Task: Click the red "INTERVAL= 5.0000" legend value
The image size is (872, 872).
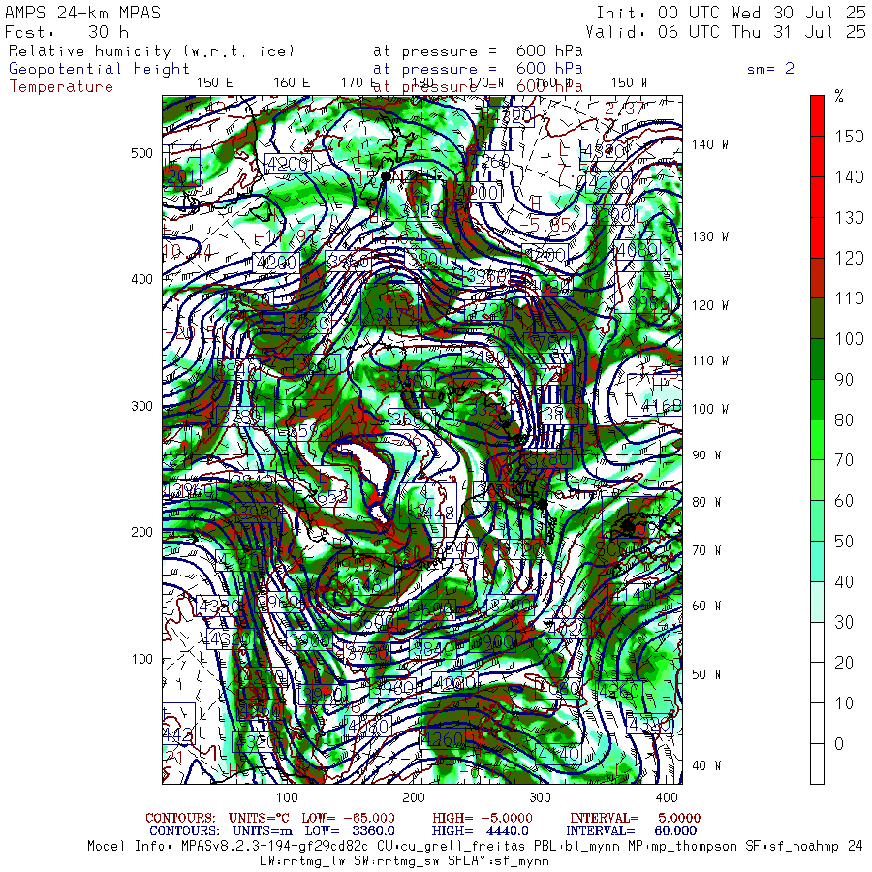Action: click(635, 818)
